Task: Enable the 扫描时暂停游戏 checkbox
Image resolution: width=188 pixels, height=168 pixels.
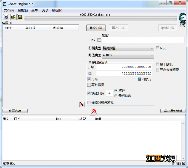Action: pos(89,102)
